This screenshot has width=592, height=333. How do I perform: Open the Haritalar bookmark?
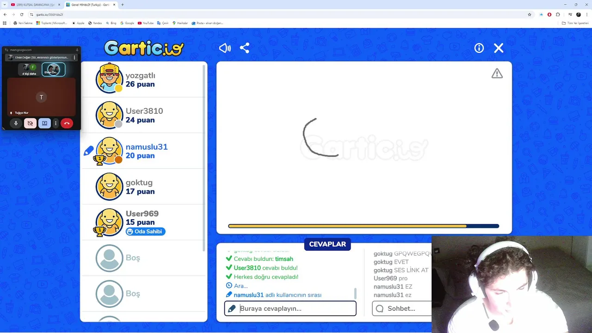coord(180,23)
